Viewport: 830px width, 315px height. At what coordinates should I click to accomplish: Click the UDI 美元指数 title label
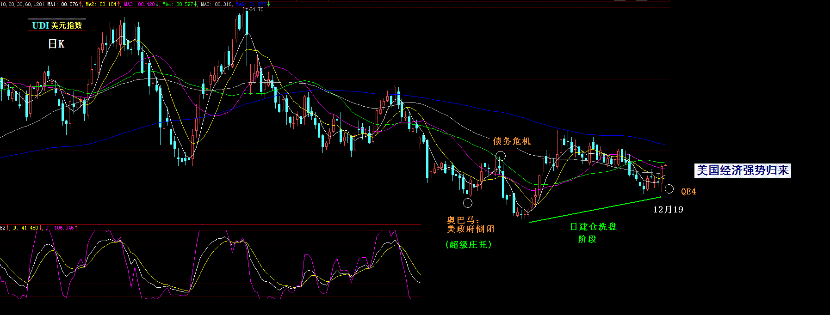pos(57,25)
